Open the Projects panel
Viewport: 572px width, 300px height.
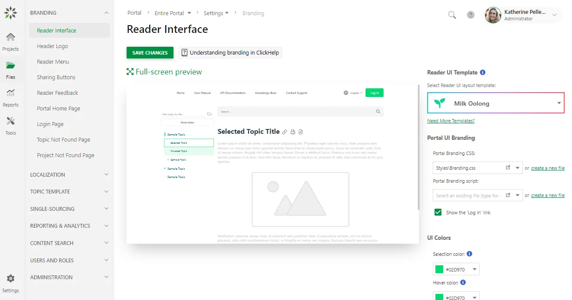click(x=11, y=41)
